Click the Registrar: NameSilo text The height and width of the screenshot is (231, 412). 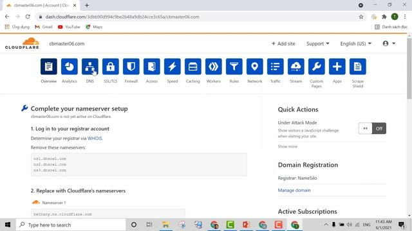tap(297, 178)
